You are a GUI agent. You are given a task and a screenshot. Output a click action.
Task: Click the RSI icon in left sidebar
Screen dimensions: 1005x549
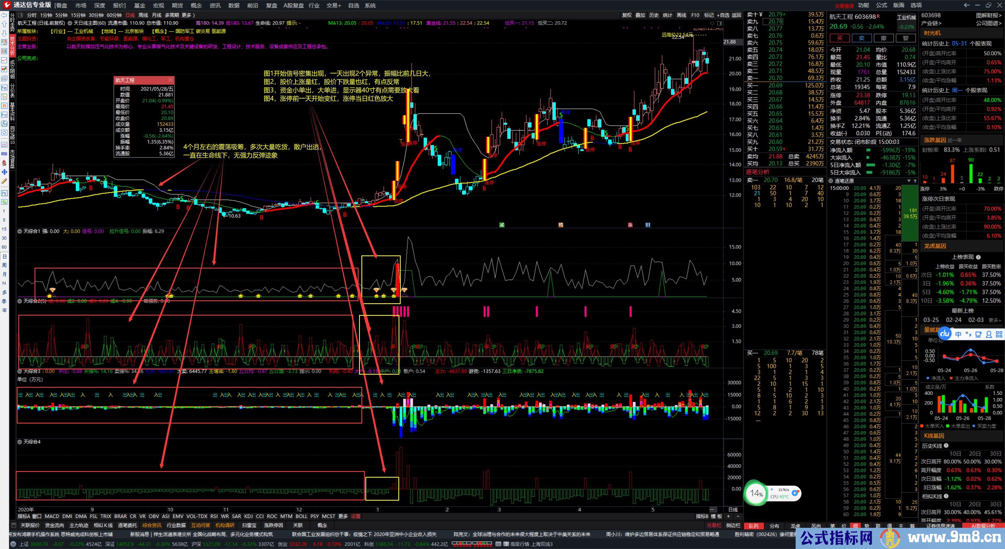pyautogui.click(x=4, y=153)
